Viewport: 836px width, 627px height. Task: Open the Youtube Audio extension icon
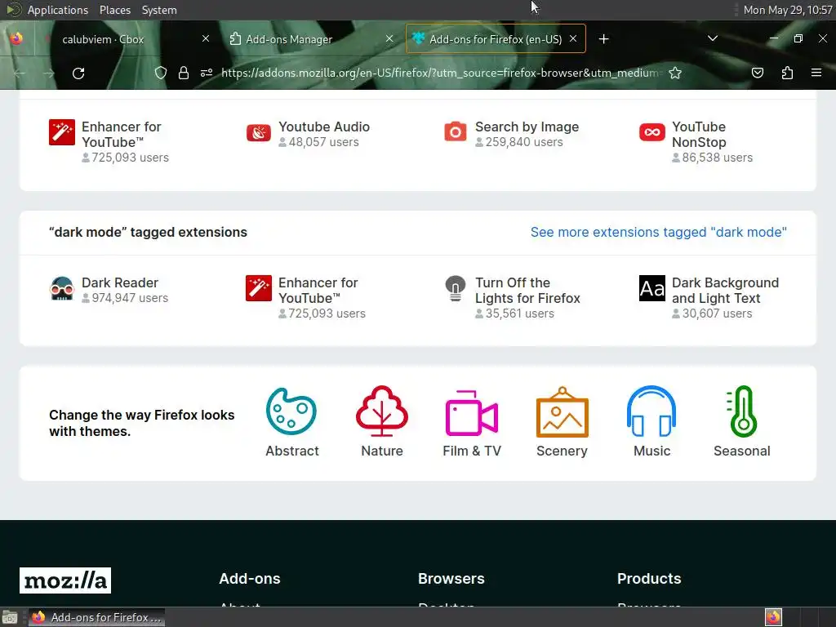pyautogui.click(x=259, y=132)
